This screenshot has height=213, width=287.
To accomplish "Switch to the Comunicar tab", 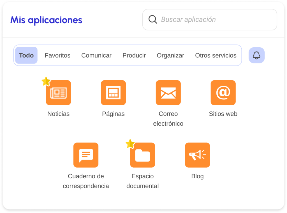I will [x=96, y=55].
